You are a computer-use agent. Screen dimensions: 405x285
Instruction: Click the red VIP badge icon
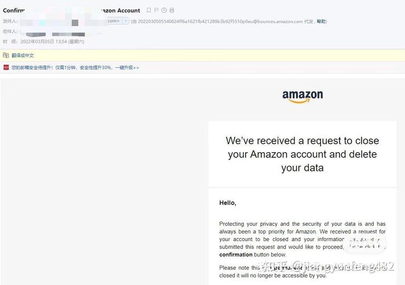(x=6, y=67)
